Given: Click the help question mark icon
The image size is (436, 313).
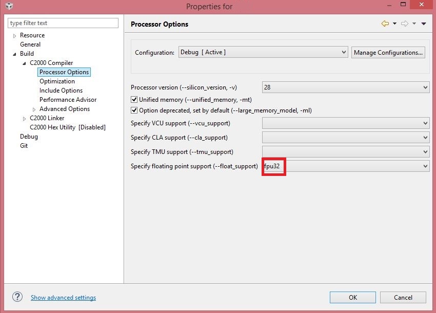Looking at the screenshot, I should click(x=17, y=297).
